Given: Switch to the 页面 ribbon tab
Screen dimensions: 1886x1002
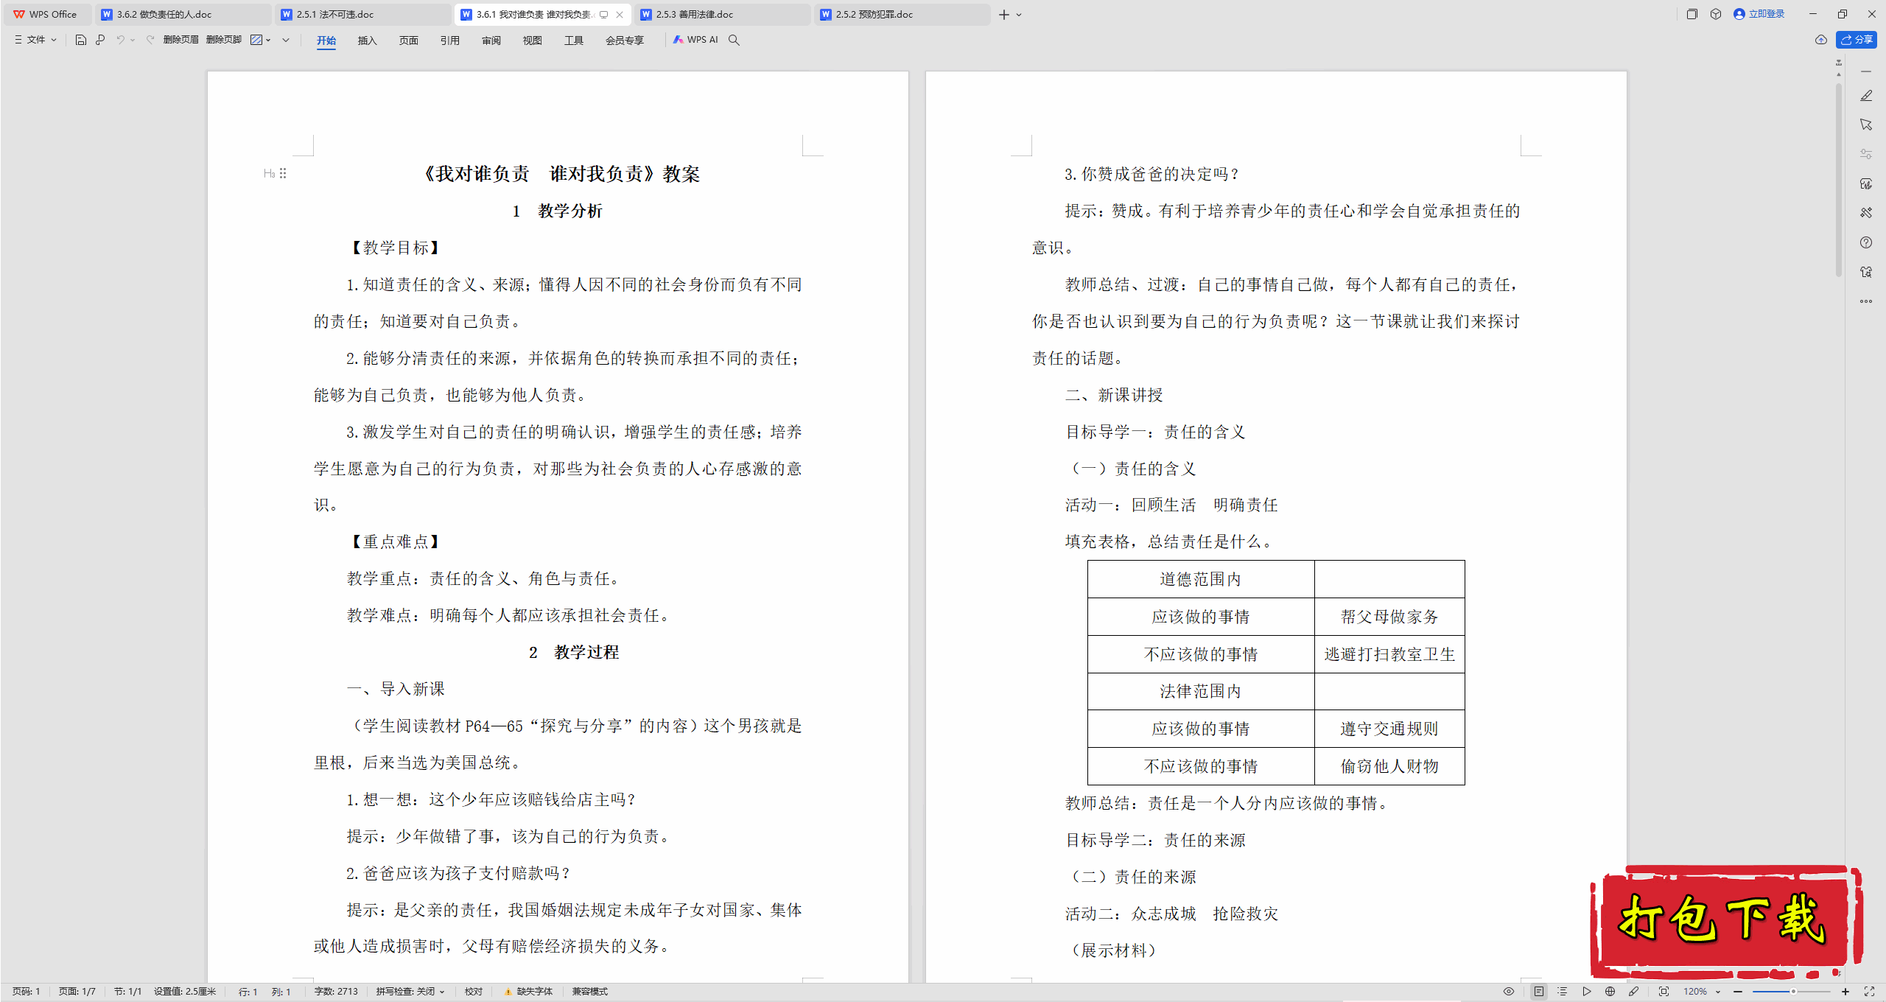Looking at the screenshot, I should click(x=408, y=41).
